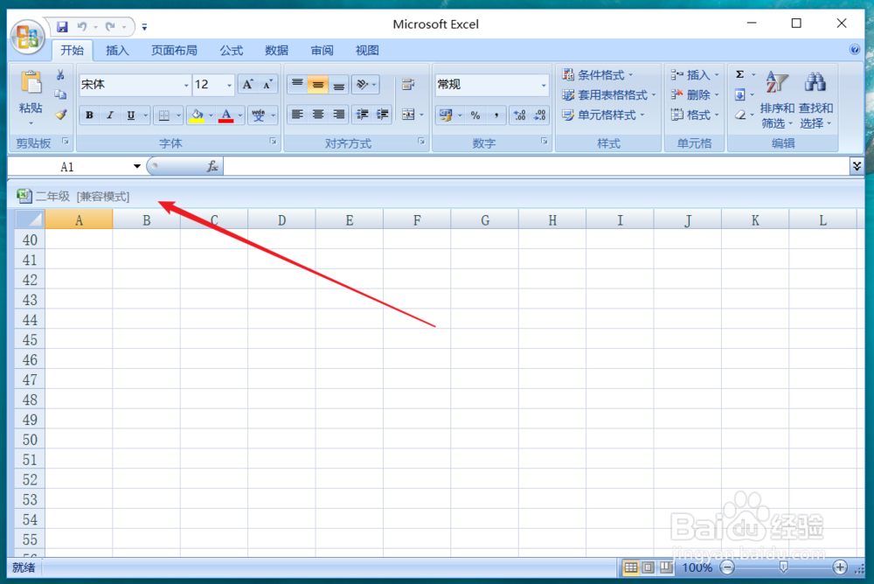Open the font size dropdown 12
Viewport: 874px width, 584px height.
(229, 85)
